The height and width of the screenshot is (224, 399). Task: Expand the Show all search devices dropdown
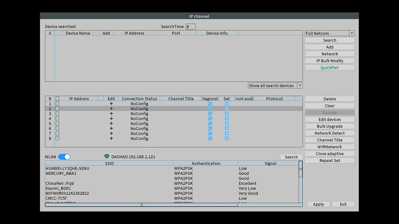(x=275, y=86)
